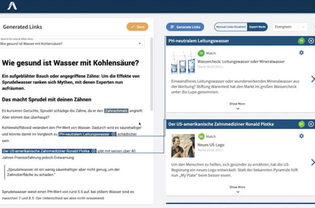Image resolution: width=315 pixels, height=208 pixels.
Task: Open article title search dropdown arrow
Action: click(x=140, y=44)
